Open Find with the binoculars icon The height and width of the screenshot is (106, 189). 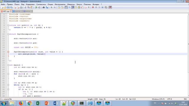(x=43, y=7)
